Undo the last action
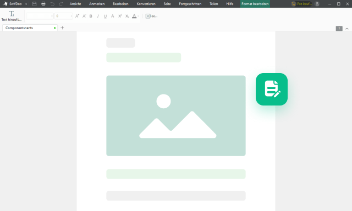Screen dimensions: 352x211 pyautogui.click(x=52, y=4)
